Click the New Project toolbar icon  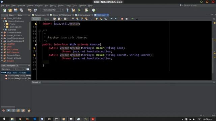point(10,10)
